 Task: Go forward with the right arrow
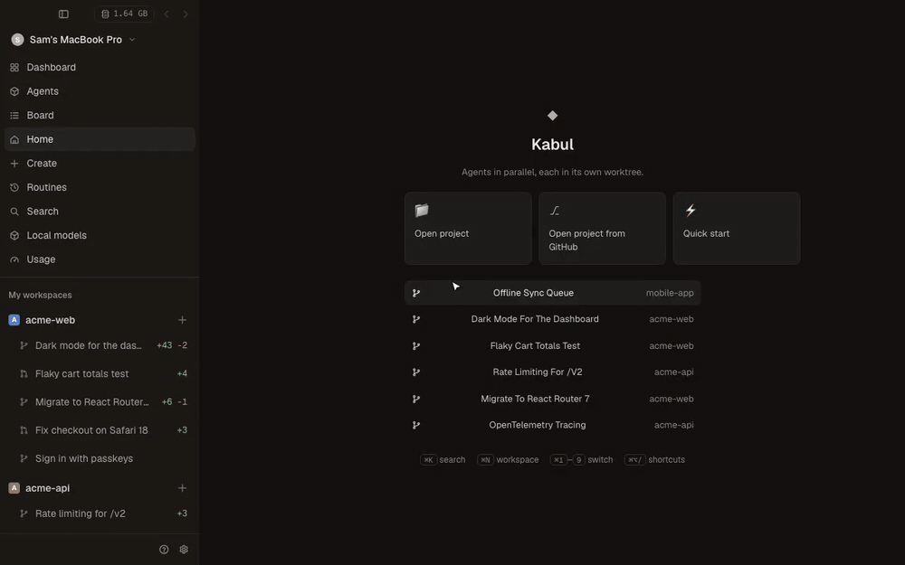186,14
